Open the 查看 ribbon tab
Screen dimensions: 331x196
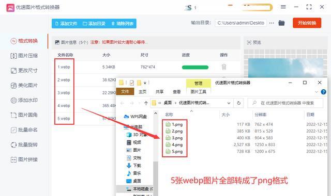coord(177,92)
